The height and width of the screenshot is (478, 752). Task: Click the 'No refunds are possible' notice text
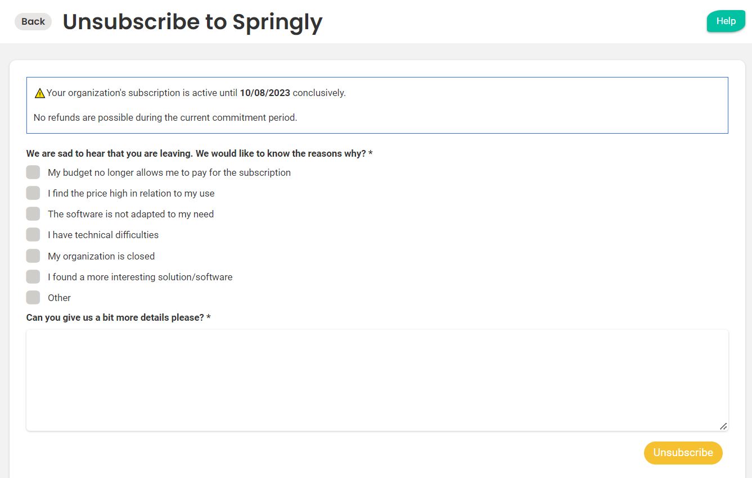coord(165,118)
